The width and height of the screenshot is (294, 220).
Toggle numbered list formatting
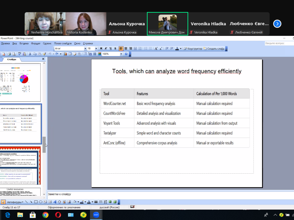(146, 48)
